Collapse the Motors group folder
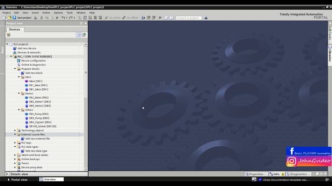The width and height of the screenshot is (332, 186). pos(19,94)
